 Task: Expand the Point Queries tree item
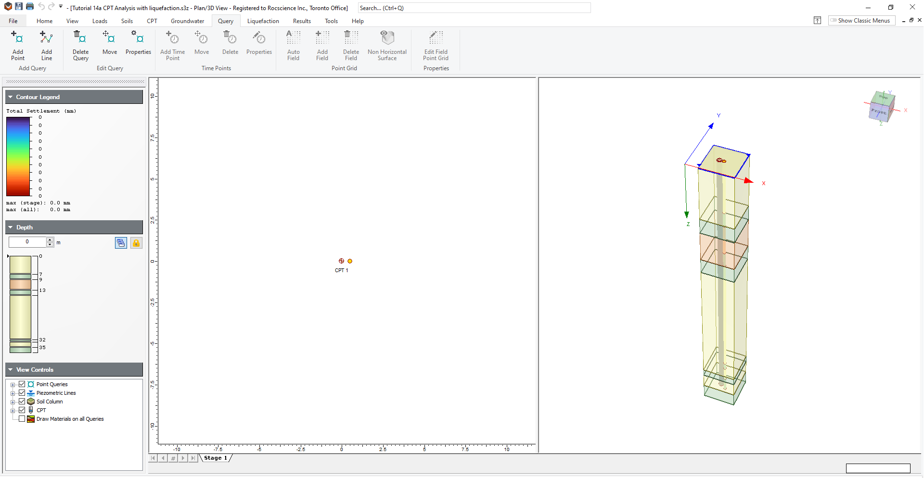click(x=13, y=384)
